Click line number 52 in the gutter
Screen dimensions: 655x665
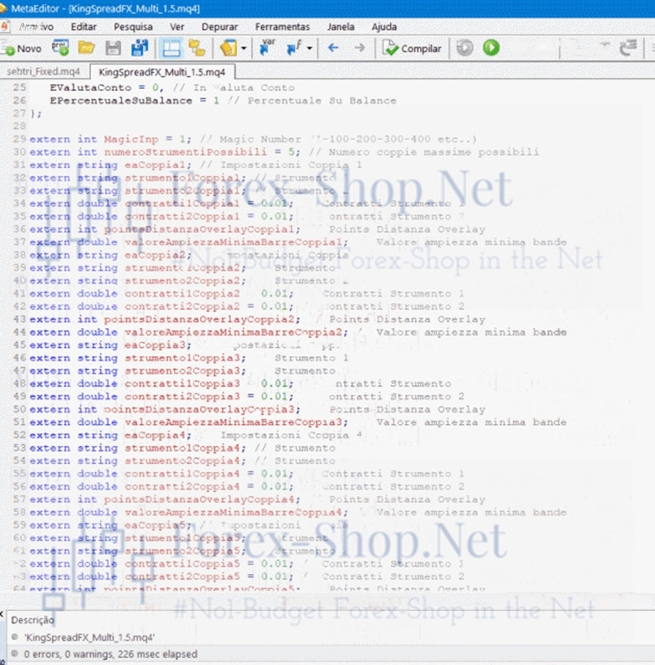click(19, 435)
